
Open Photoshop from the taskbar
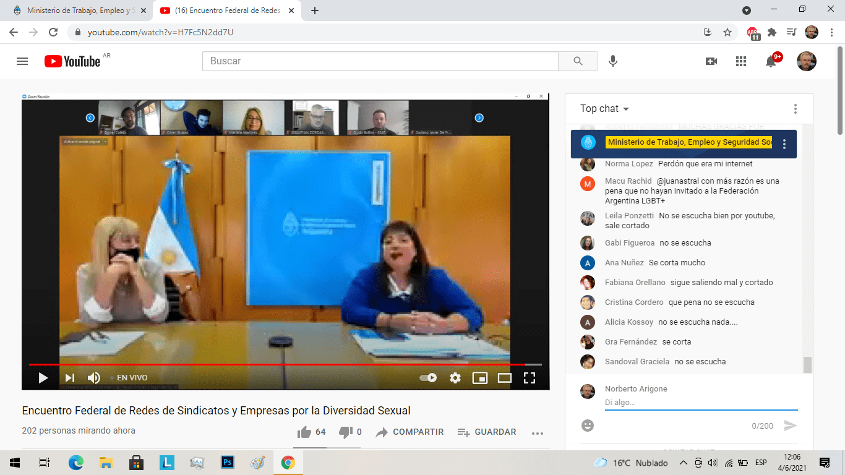(x=227, y=463)
